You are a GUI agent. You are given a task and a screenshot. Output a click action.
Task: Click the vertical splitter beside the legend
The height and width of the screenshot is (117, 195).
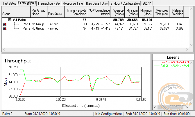[151, 82]
